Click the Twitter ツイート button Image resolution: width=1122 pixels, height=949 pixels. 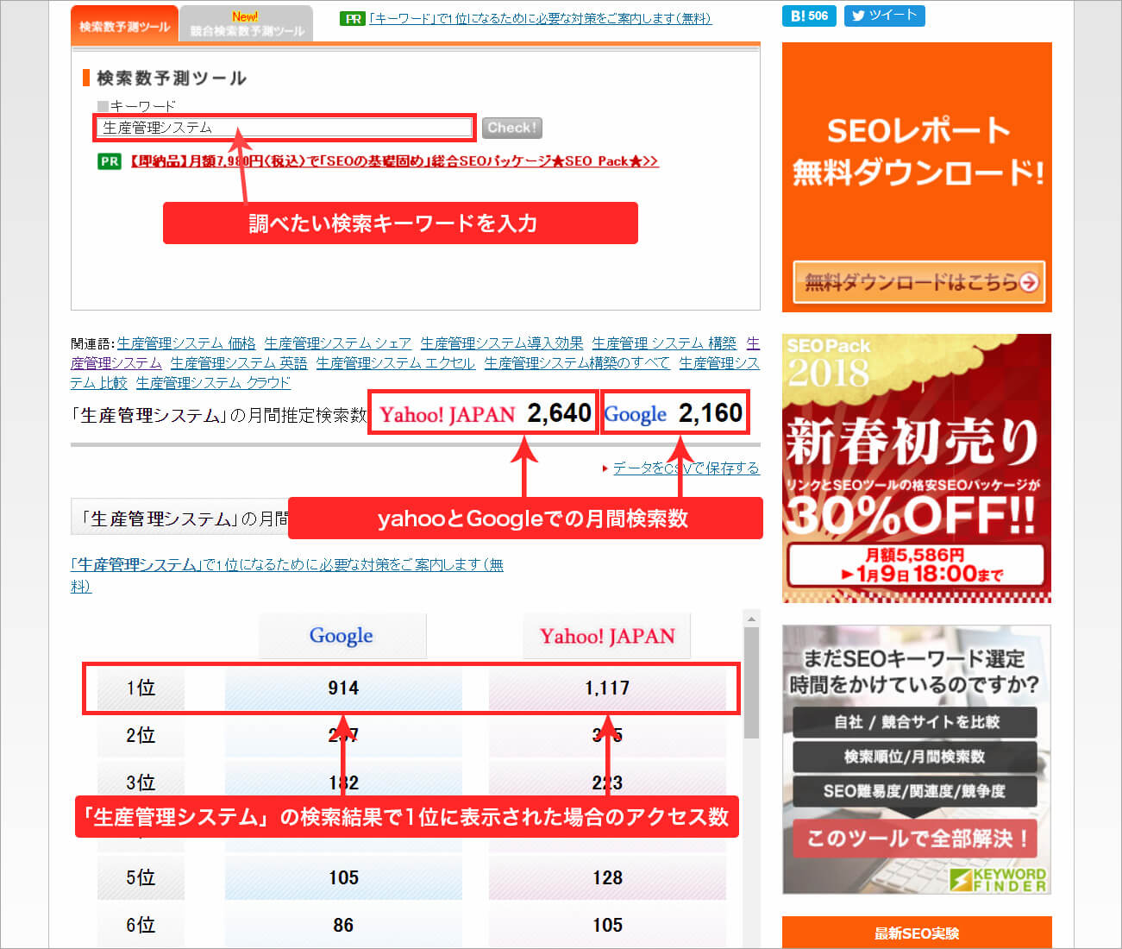(x=884, y=16)
